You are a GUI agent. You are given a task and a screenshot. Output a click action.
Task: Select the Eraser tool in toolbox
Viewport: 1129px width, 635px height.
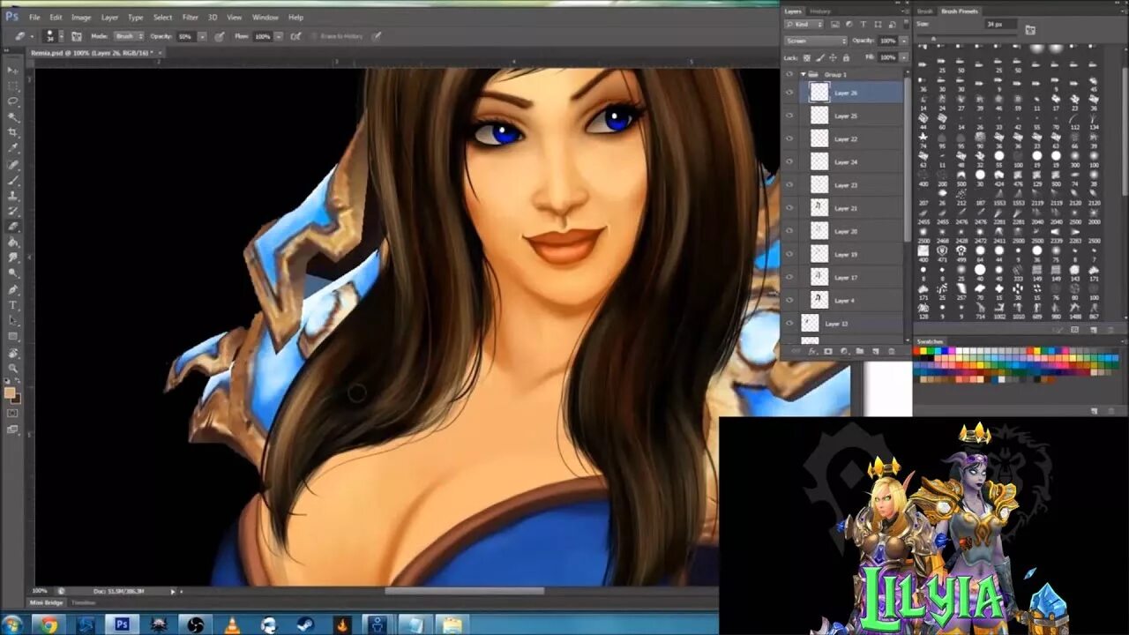(12, 227)
